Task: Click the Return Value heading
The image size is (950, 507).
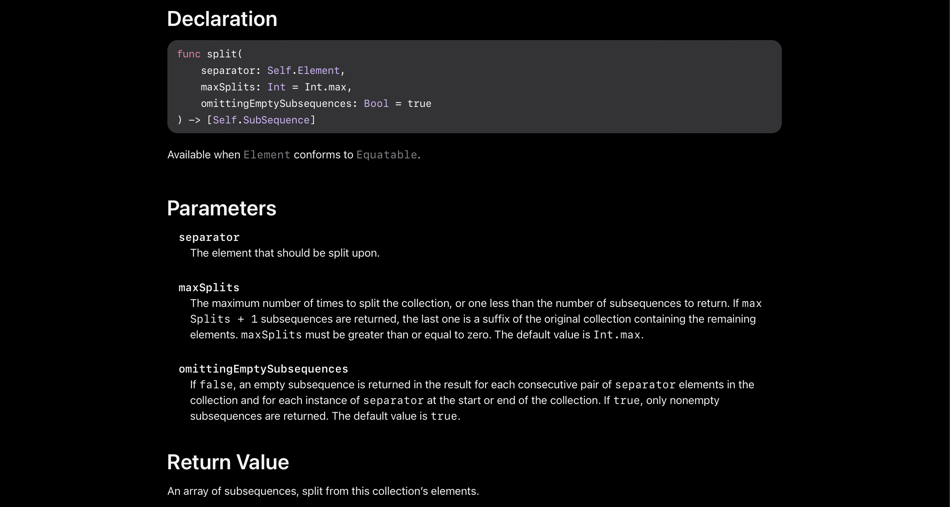Action: pyautogui.click(x=228, y=462)
